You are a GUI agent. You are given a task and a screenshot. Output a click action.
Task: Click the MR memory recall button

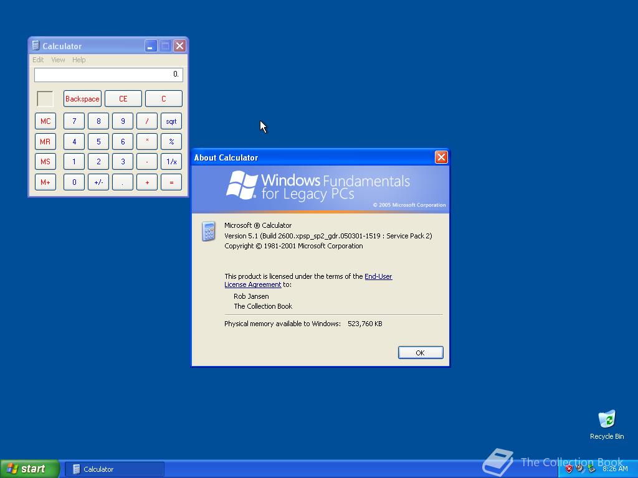coord(45,141)
